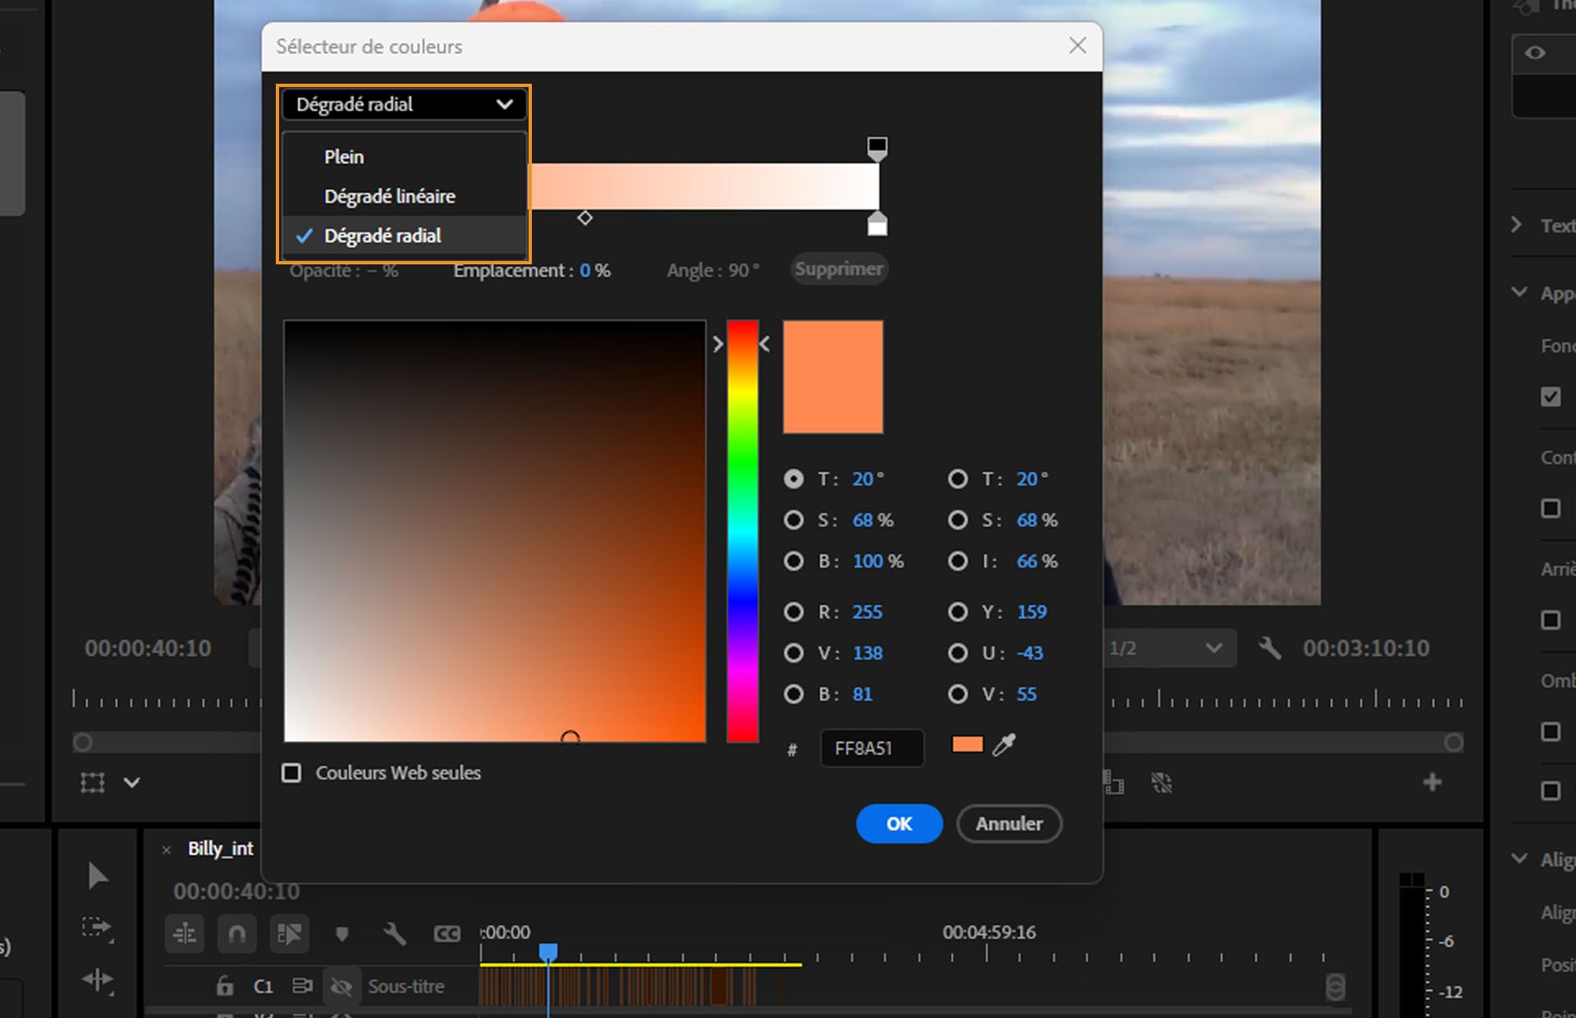The height and width of the screenshot is (1018, 1576).
Task: Toggle Sous-titre track visibility eye
Action: pyautogui.click(x=341, y=986)
